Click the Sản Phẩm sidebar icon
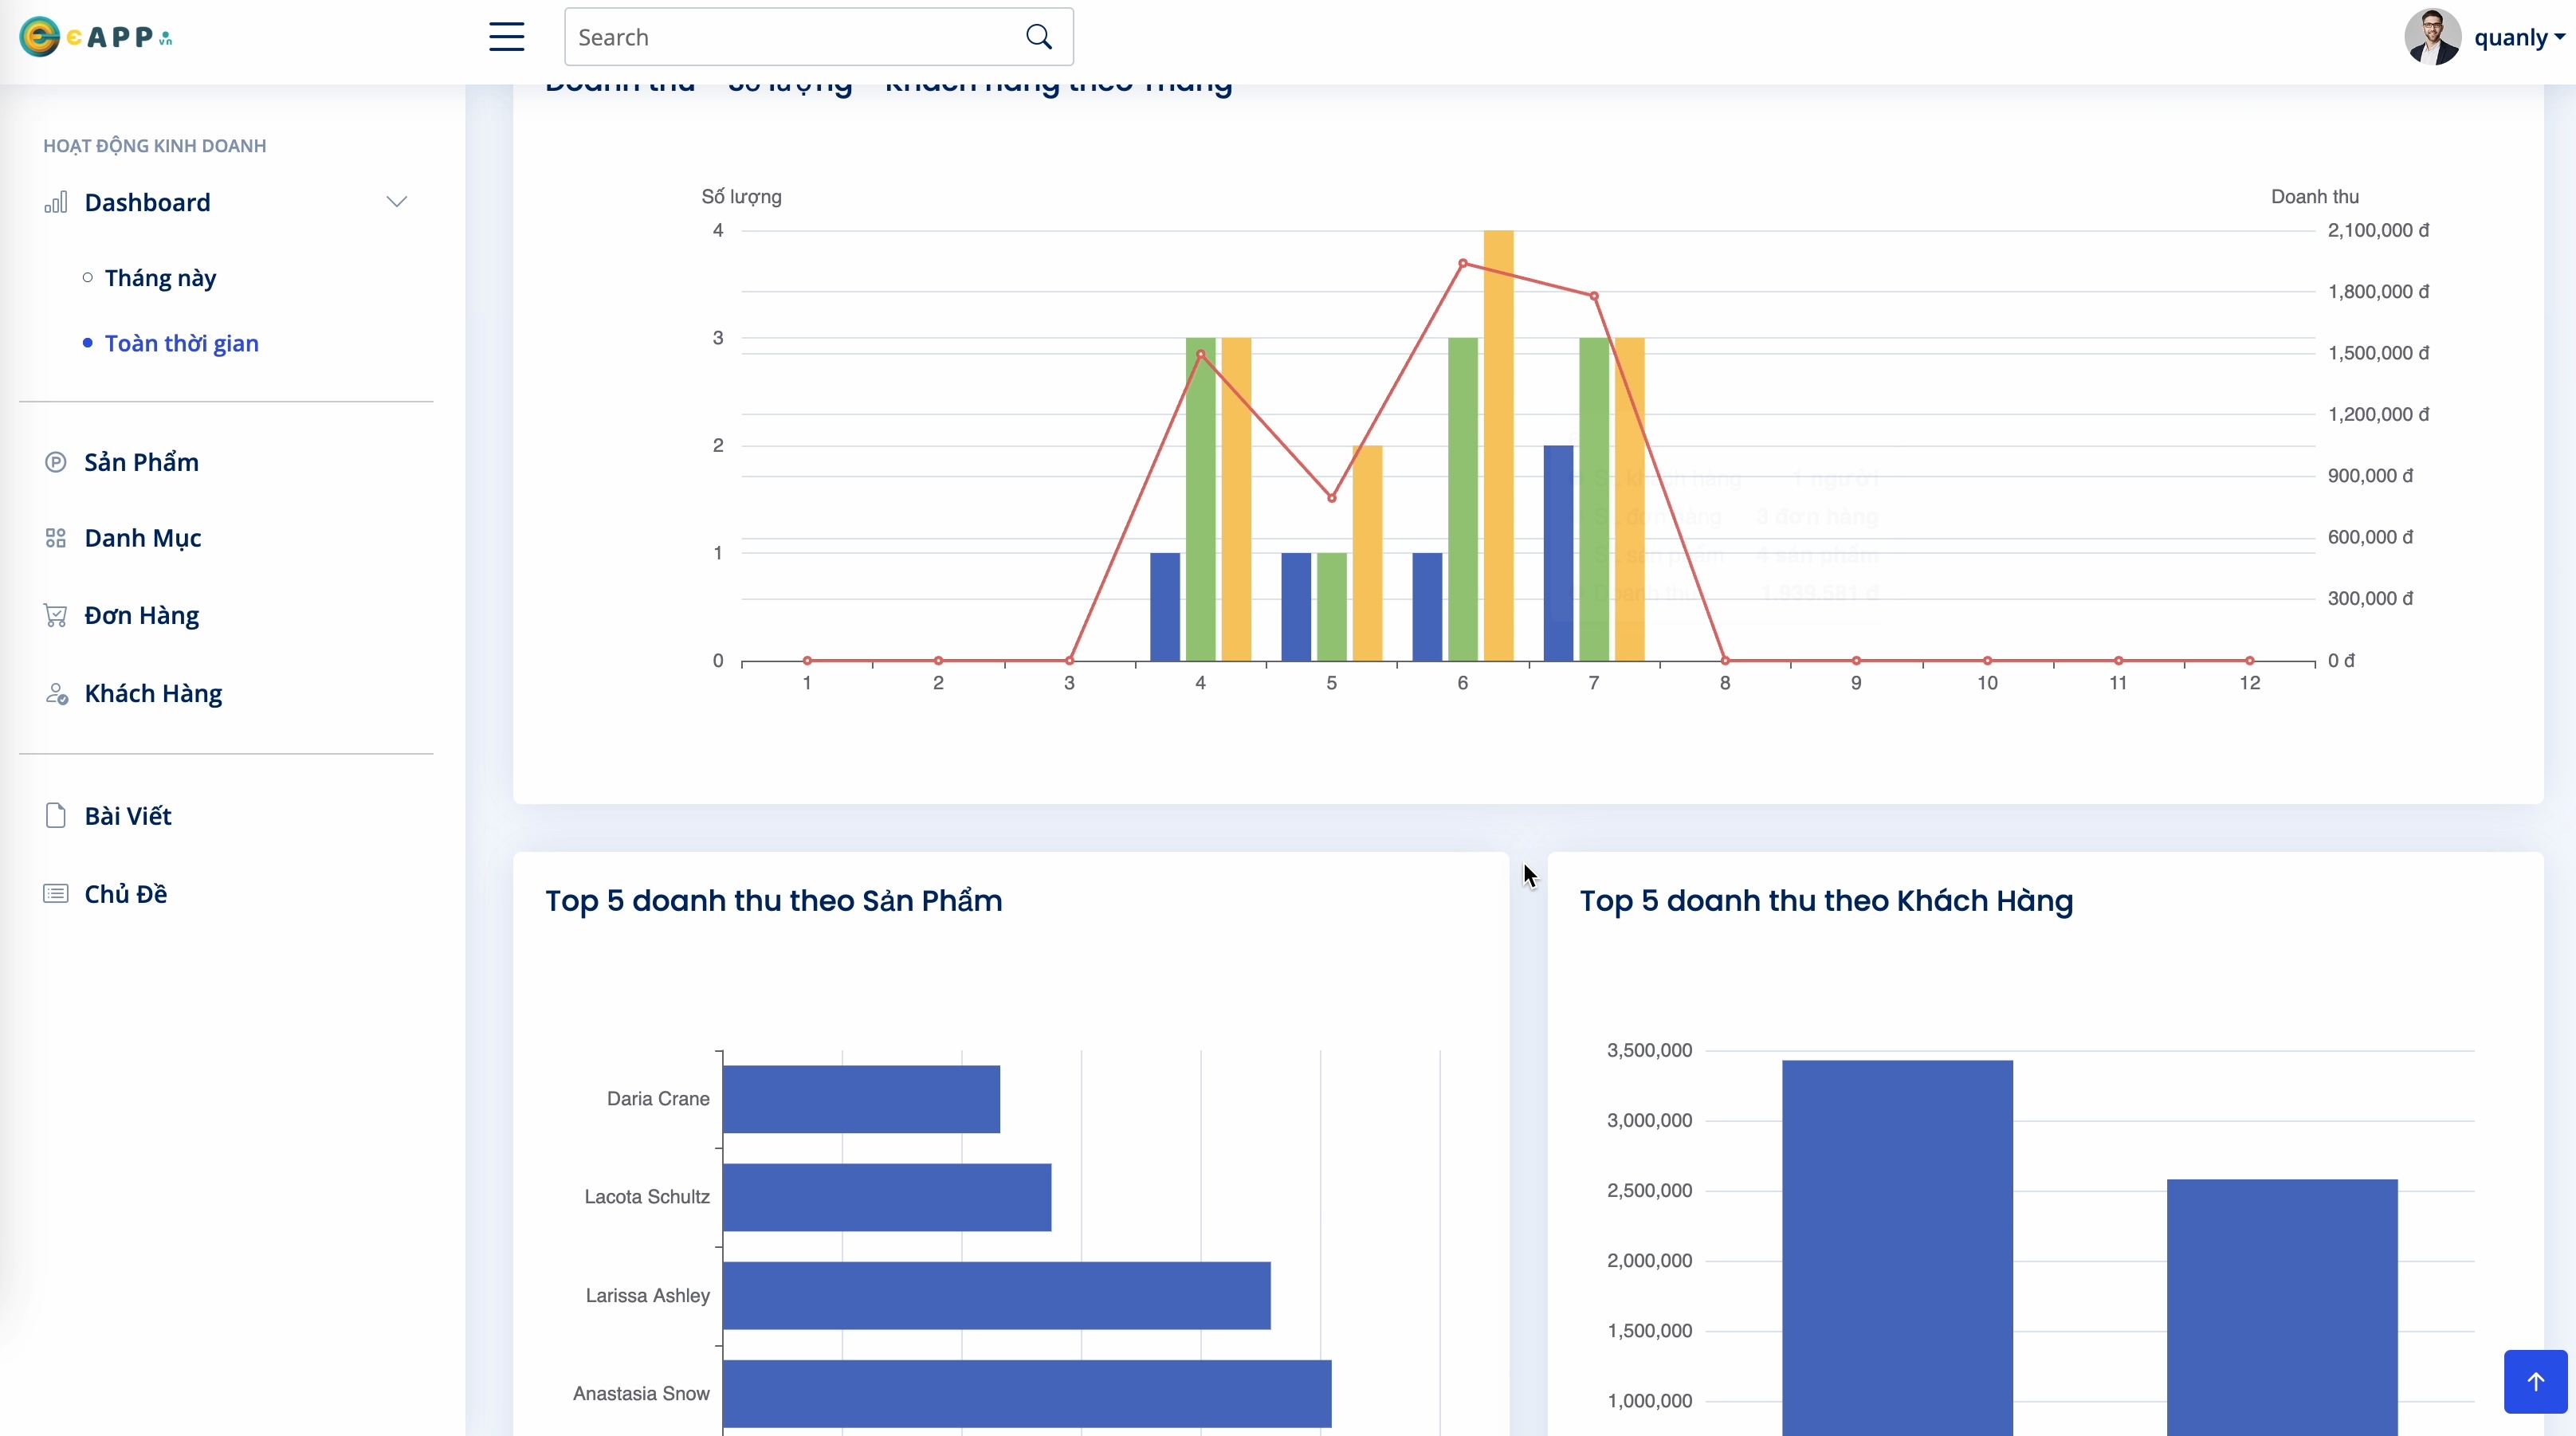This screenshot has height=1436, width=2576. click(56, 462)
